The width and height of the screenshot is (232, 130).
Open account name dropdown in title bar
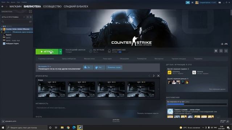tap(208, 3)
